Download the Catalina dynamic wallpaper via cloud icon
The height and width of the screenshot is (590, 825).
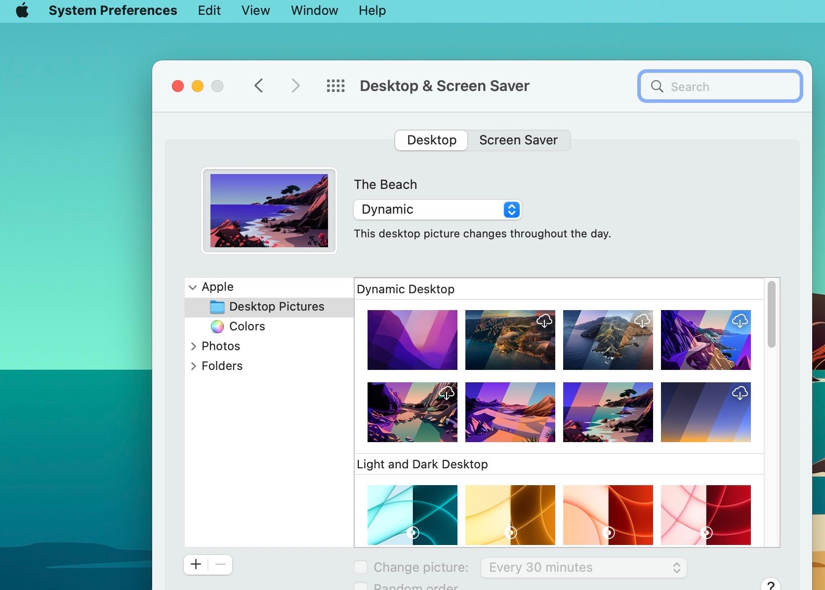pos(642,321)
